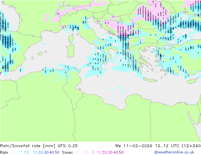Select the snow legend value 50
This screenshot has width=201, height=155.
click(121, 152)
